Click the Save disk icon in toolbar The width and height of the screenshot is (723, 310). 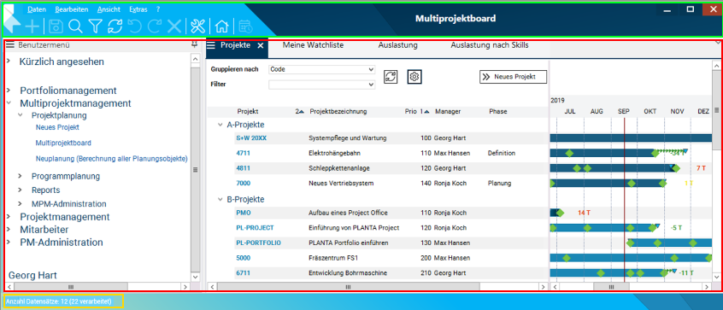pos(56,26)
